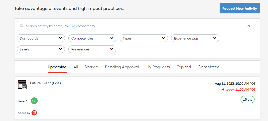View the Expired activities tab

click(x=184, y=67)
